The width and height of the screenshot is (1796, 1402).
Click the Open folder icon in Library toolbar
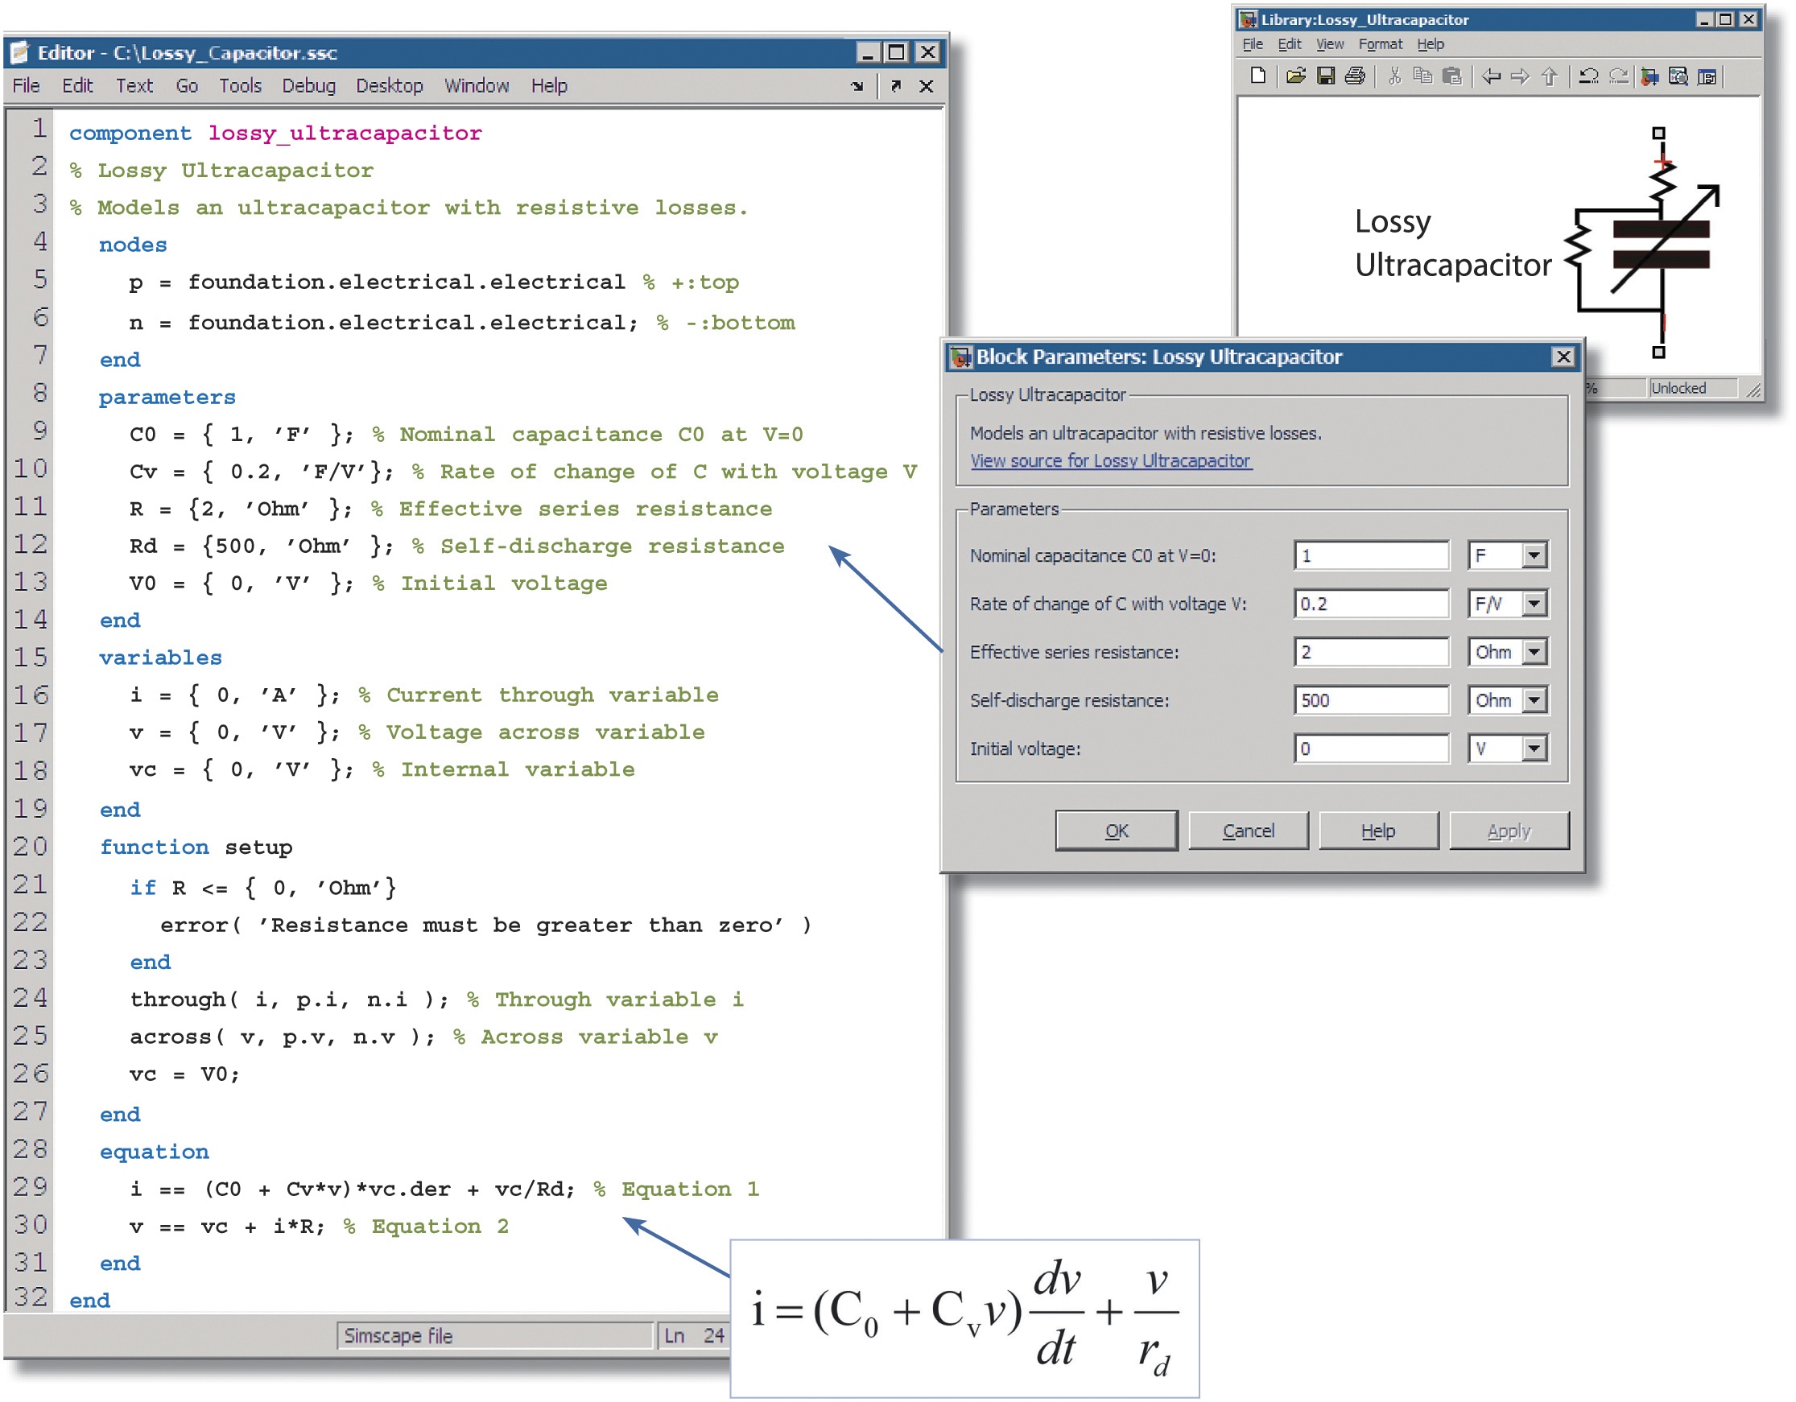(x=1295, y=76)
